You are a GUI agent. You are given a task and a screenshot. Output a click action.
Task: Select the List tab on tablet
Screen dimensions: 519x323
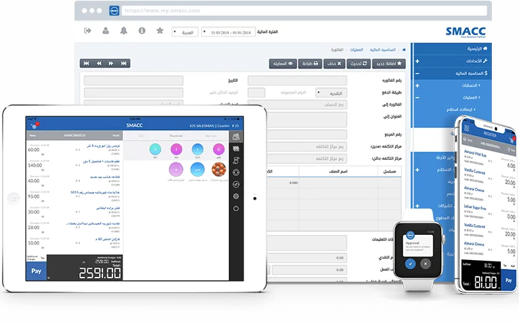click(x=141, y=136)
